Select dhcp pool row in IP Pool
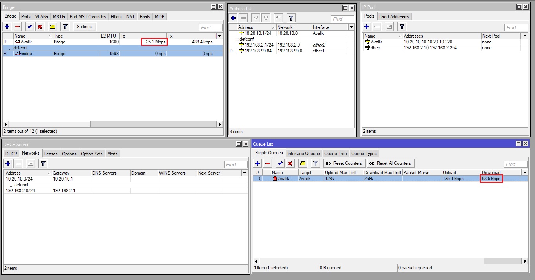The width and height of the screenshot is (535, 280). point(445,48)
